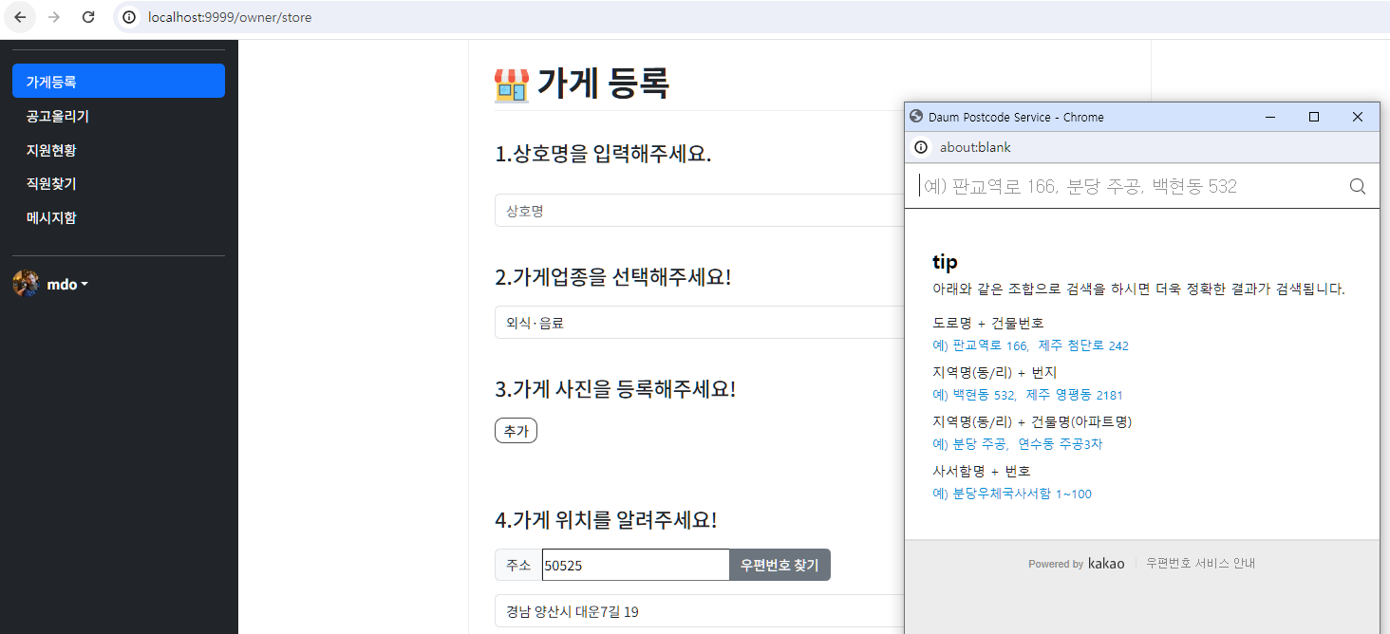Screen dimensions: 1390x634
Task: Click the popup about:blank info icon
Action: click(x=920, y=147)
